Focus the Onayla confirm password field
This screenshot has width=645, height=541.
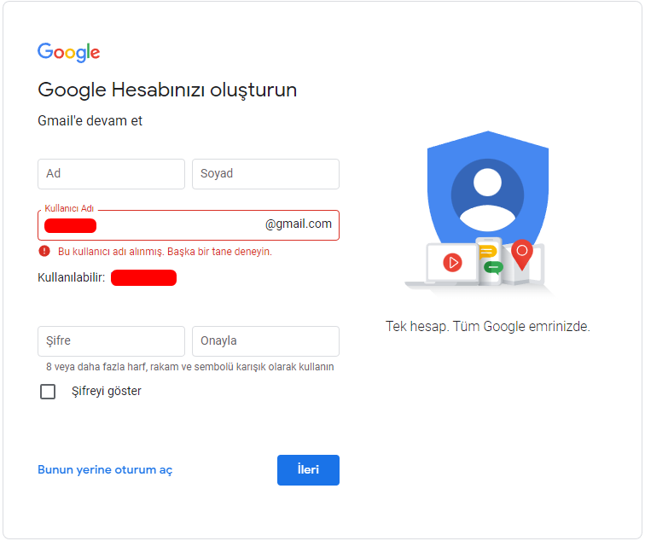265,341
